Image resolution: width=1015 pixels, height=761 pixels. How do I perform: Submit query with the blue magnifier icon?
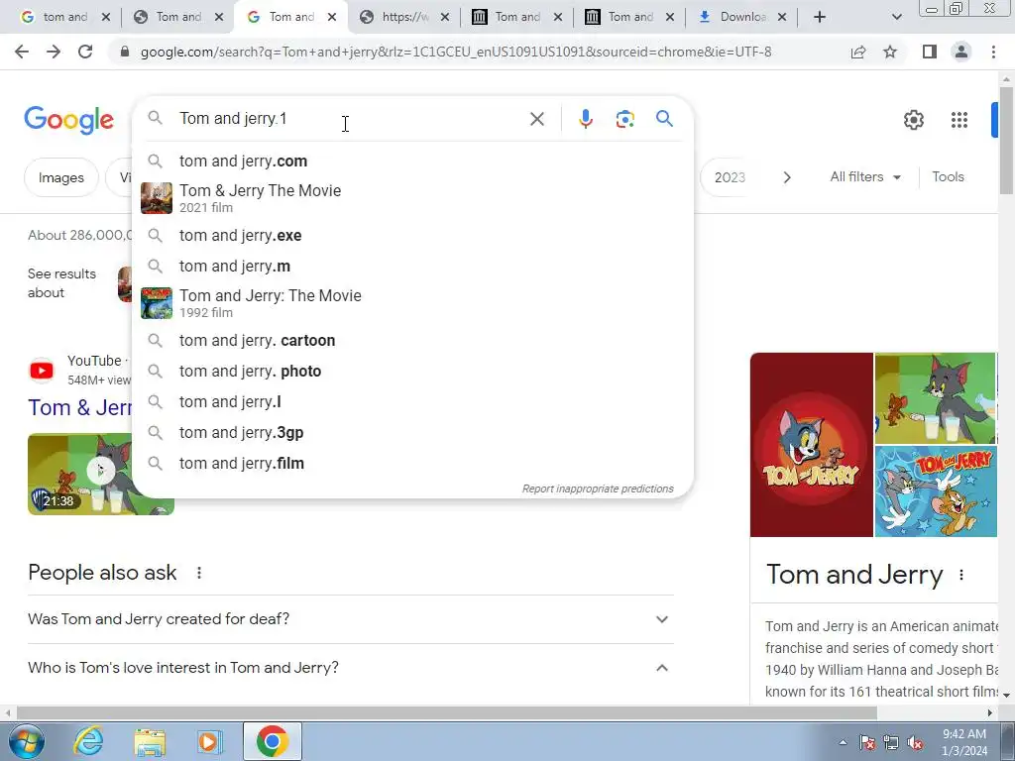tap(664, 119)
